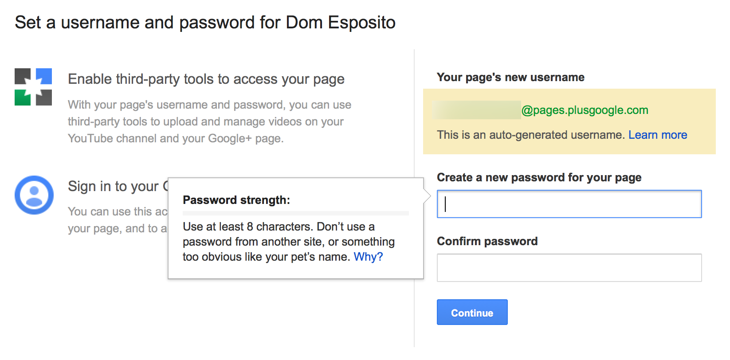Click the Password strength label
730x360 pixels.
[236, 200]
